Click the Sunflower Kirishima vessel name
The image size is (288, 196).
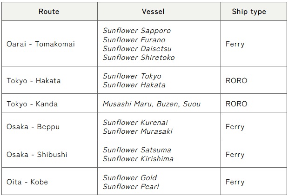[138, 159]
